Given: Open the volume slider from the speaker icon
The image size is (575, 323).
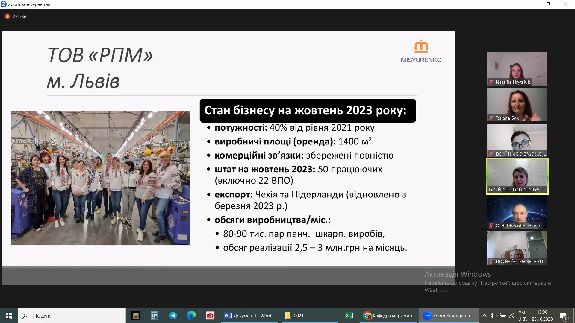Looking at the screenshot, I should [x=494, y=316].
